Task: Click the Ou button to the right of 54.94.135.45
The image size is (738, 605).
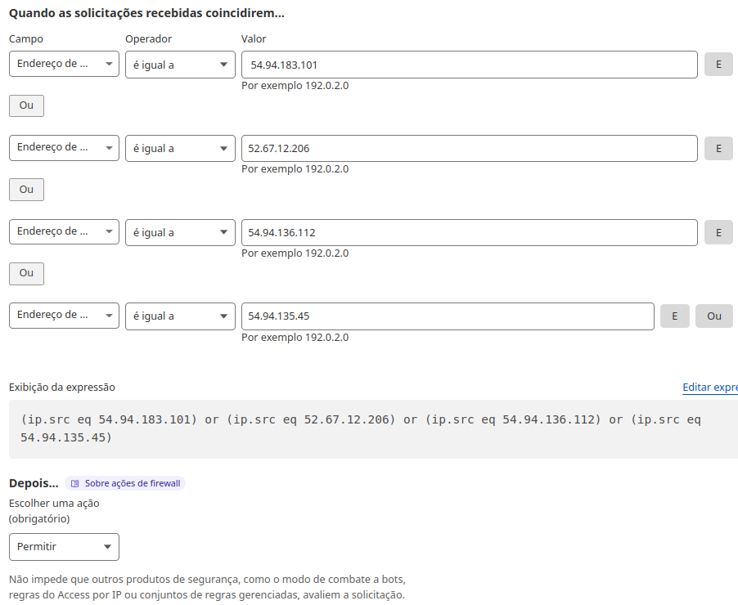Action: point(714,316)
